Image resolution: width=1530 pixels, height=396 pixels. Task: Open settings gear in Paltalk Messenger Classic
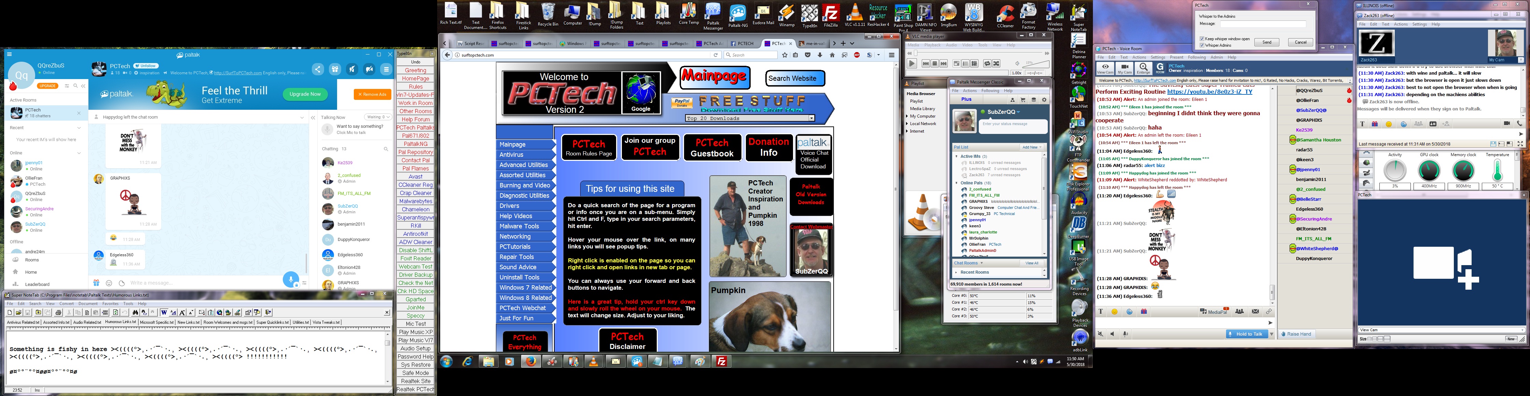pos(1044,100)
